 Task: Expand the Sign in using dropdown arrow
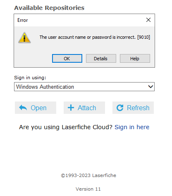[x=150, y=87]
